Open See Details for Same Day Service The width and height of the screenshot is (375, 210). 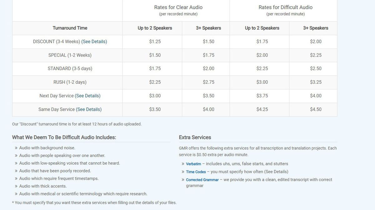[x=89, y=109]
